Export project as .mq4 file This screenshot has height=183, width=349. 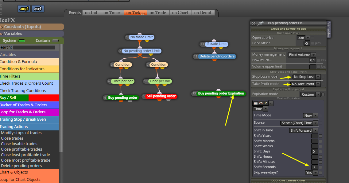[x=24, y=9]
